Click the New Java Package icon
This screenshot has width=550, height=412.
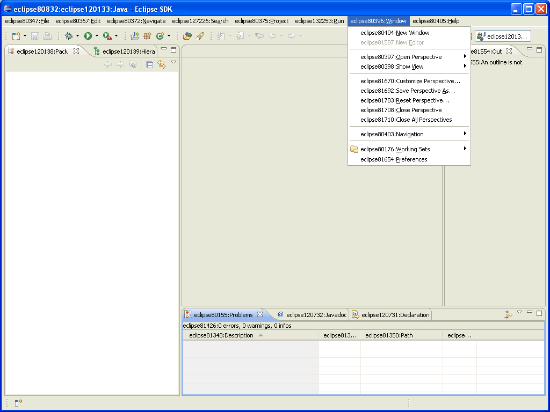147,36
